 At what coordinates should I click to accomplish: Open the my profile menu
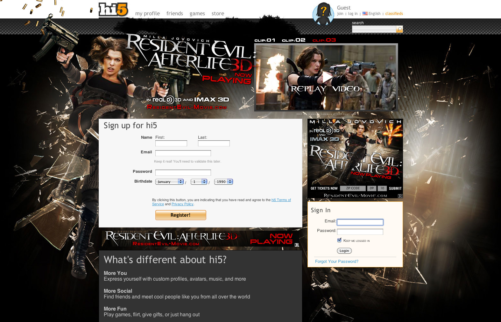point(147,13)
